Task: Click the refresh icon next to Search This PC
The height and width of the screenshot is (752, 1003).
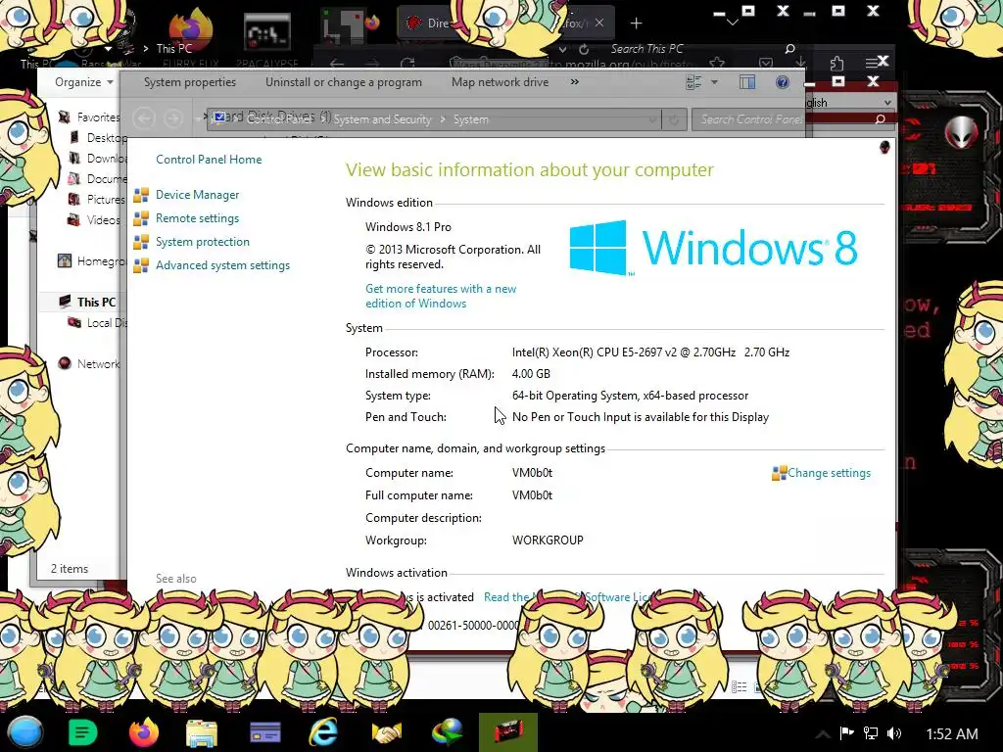Action: 584,49
